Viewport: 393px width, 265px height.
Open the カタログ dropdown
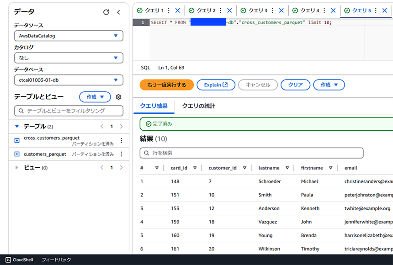coord(69,58)
